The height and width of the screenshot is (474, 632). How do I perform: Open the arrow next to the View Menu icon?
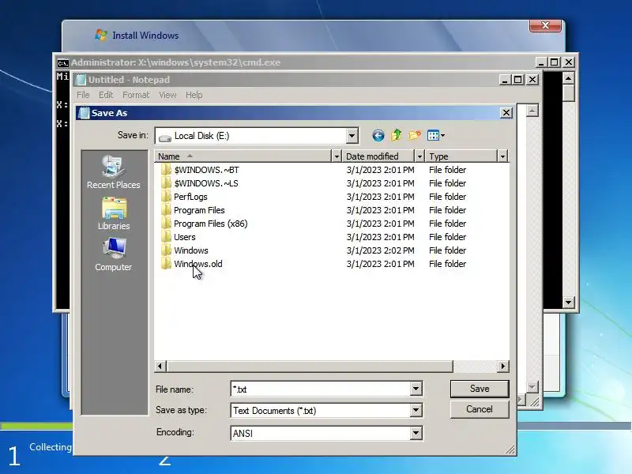tap(442, 135)
